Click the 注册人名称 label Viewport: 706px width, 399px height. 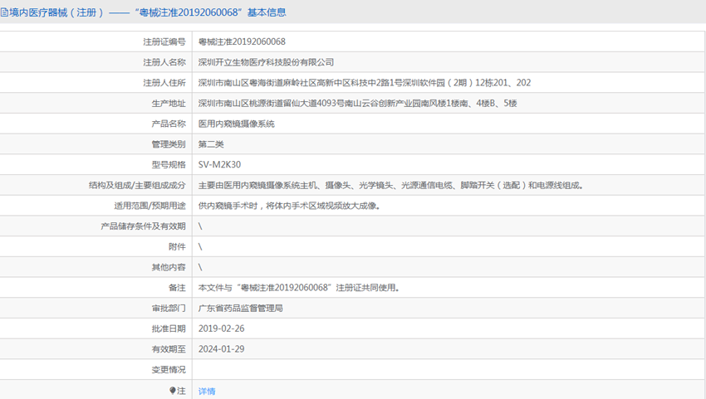164,62
